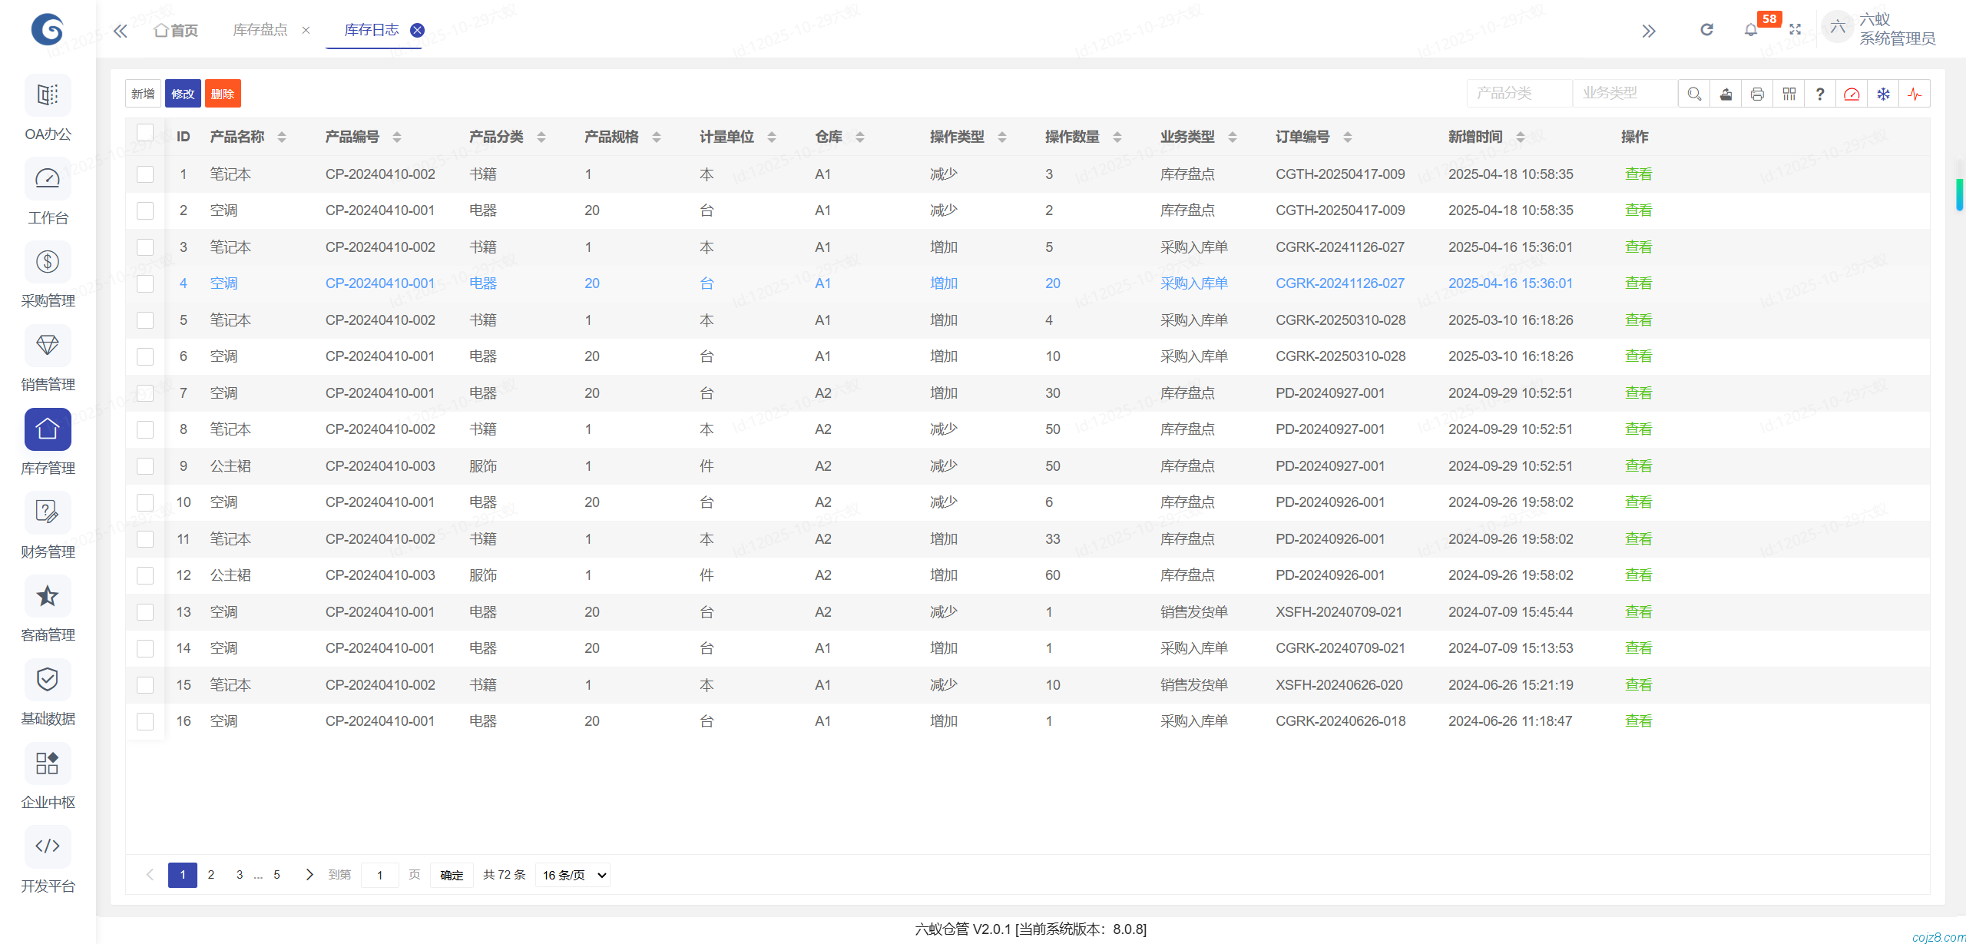Check the checkbox for row ID 1
Screen dimensions: 1966x944
point(145,174)
